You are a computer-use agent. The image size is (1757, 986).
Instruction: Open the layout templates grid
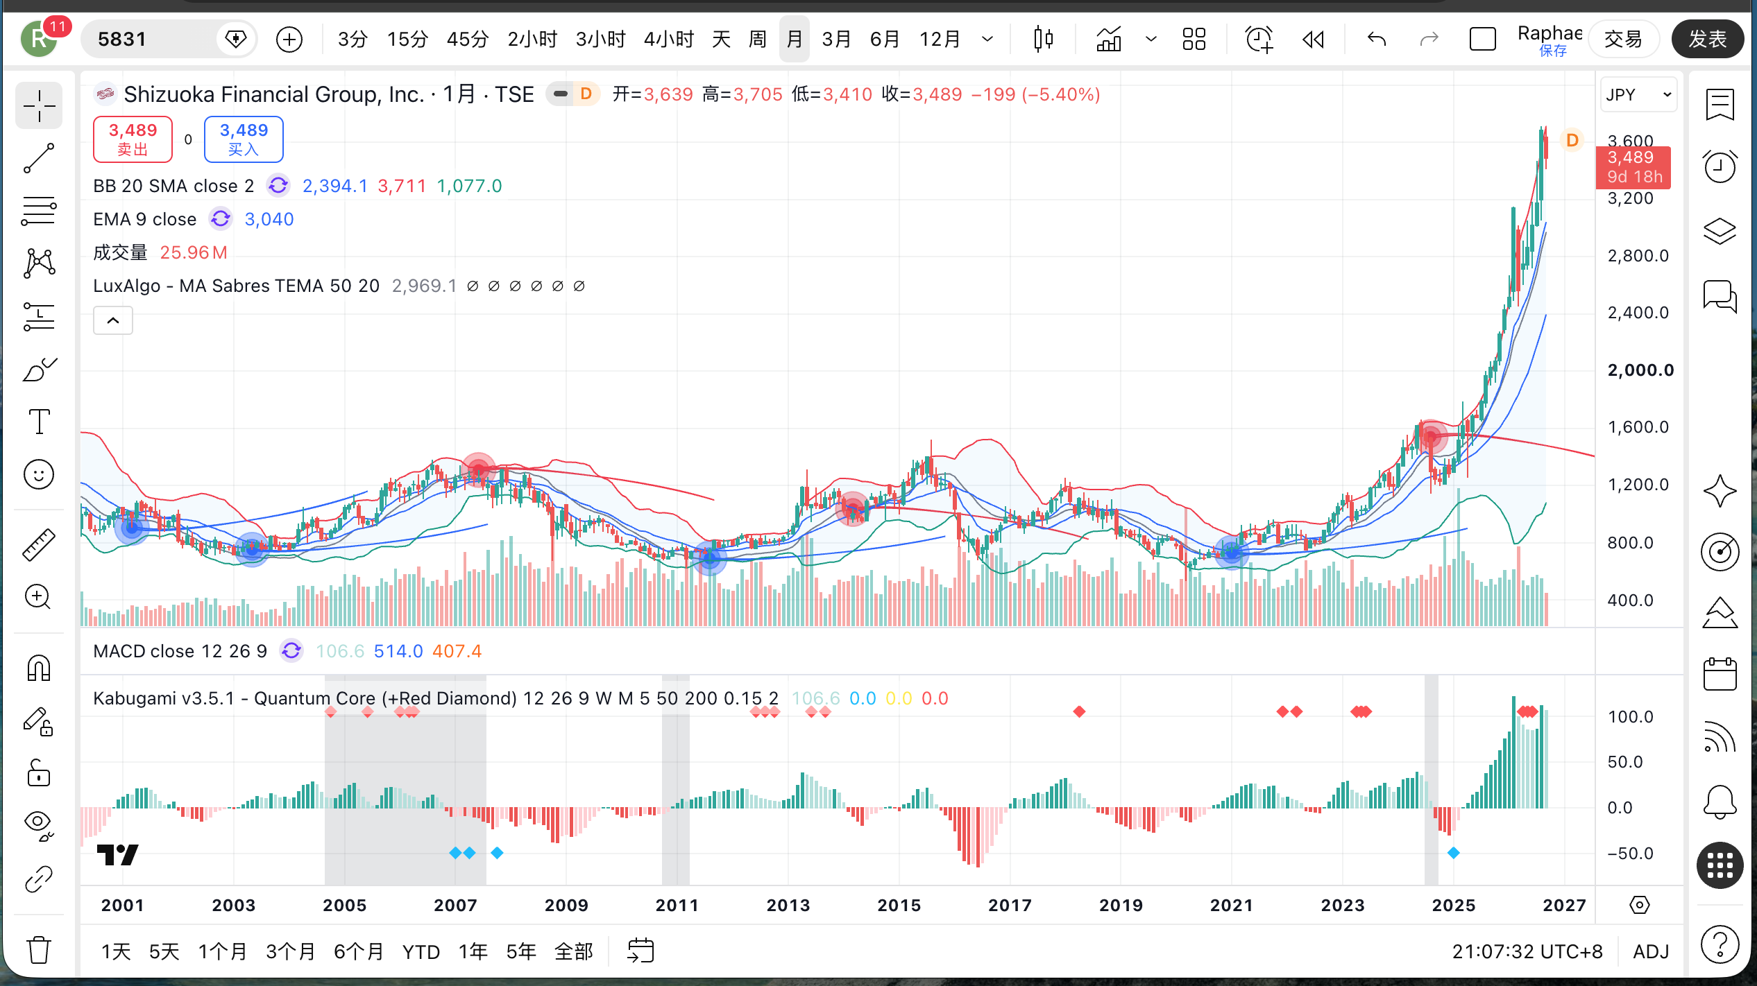1194,39
